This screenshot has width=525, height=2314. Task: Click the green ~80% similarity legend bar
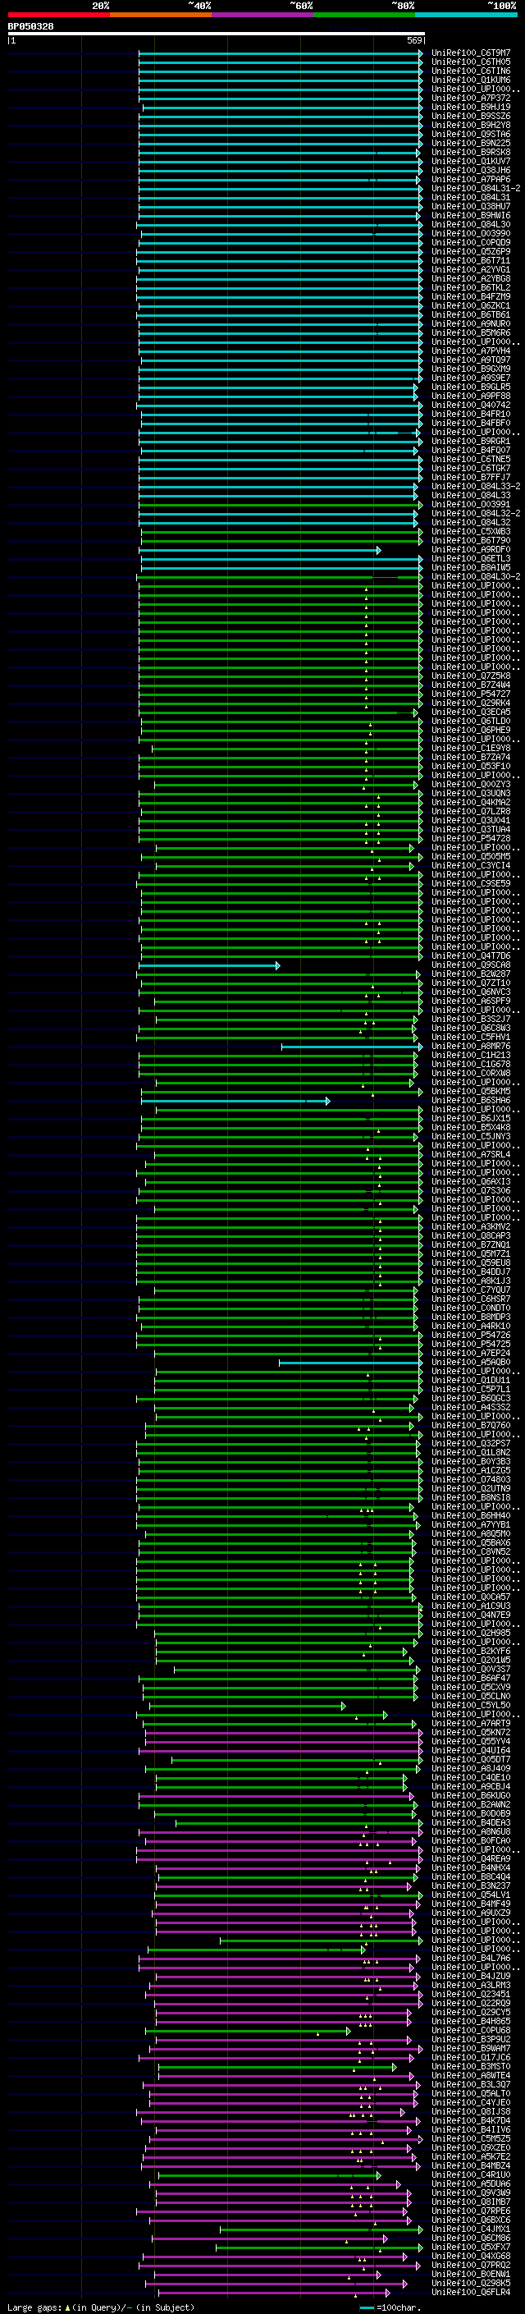click(364, 15)
